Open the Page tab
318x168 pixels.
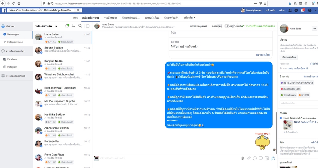[x=76, y=18]
